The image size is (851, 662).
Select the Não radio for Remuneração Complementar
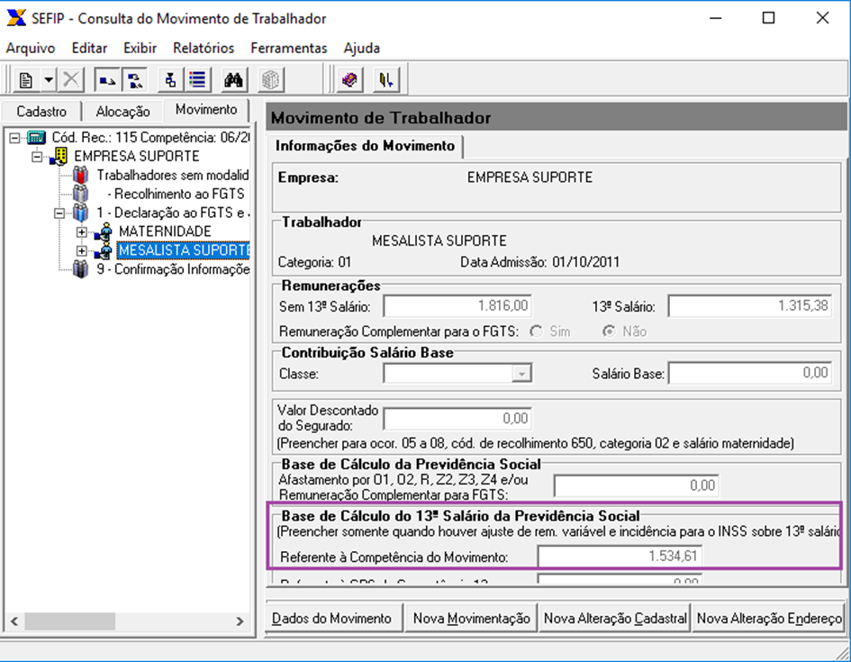pyautogui.click(x=609, y=331)
